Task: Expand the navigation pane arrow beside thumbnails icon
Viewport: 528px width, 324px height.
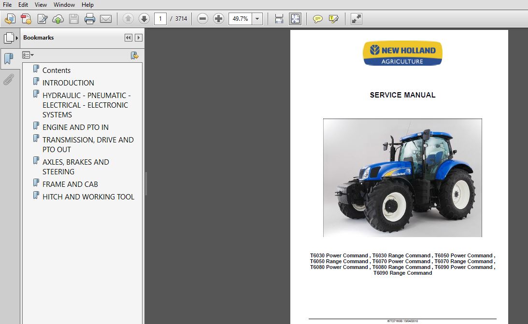Action: pos(17,38)
